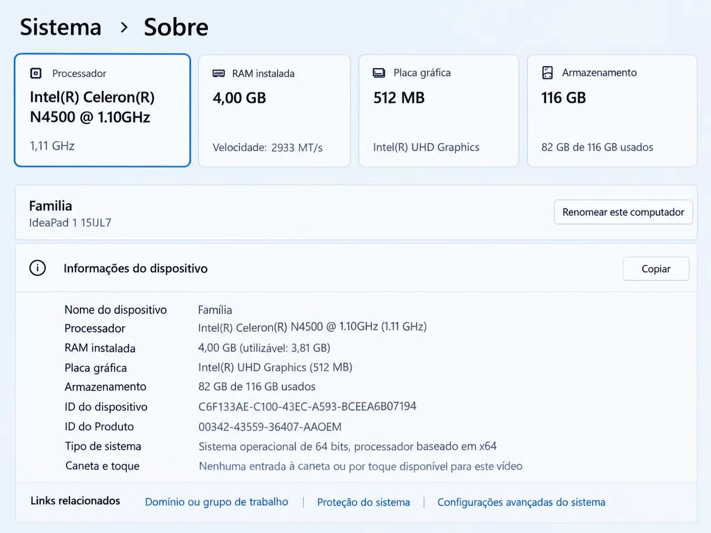This screenshot has width=711, height=533.
Task: Click the device information info icon
Action: coord(37,268)
